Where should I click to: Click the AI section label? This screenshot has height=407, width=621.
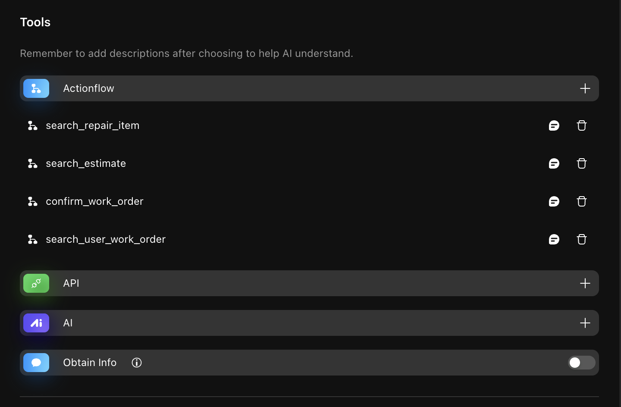(68, 323)
